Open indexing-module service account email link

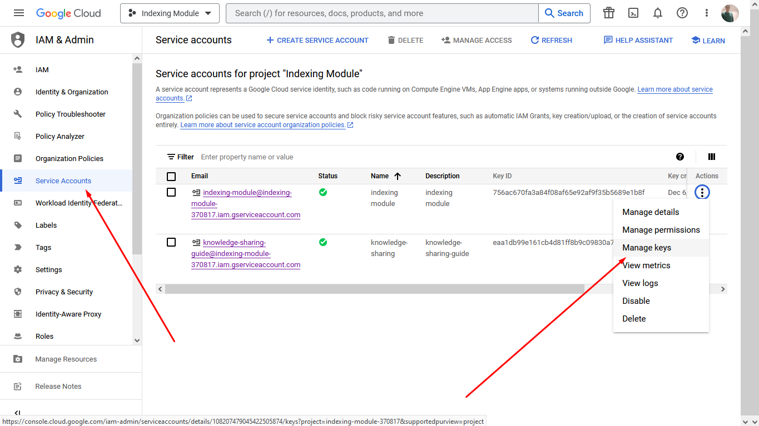pos(246,204)
